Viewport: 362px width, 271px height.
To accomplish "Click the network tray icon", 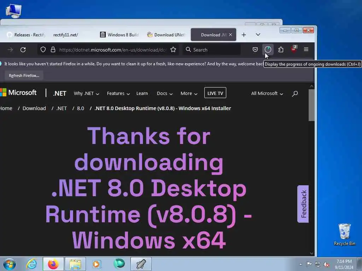I will [x=318, y=265].
